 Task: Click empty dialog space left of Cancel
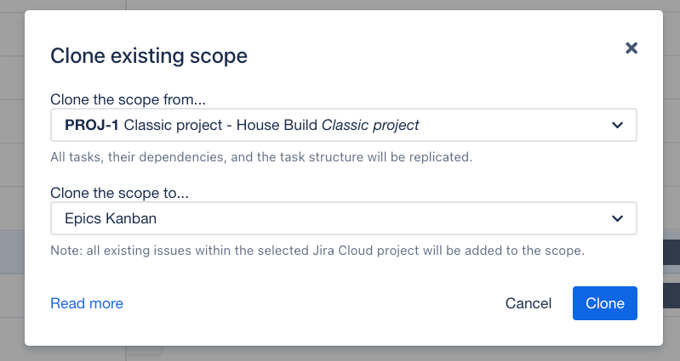coord(315,303)
